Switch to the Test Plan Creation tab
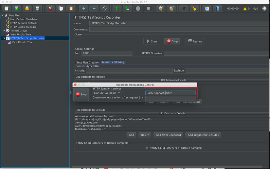This screenshot has height=169, width=270. coord(88,62)
